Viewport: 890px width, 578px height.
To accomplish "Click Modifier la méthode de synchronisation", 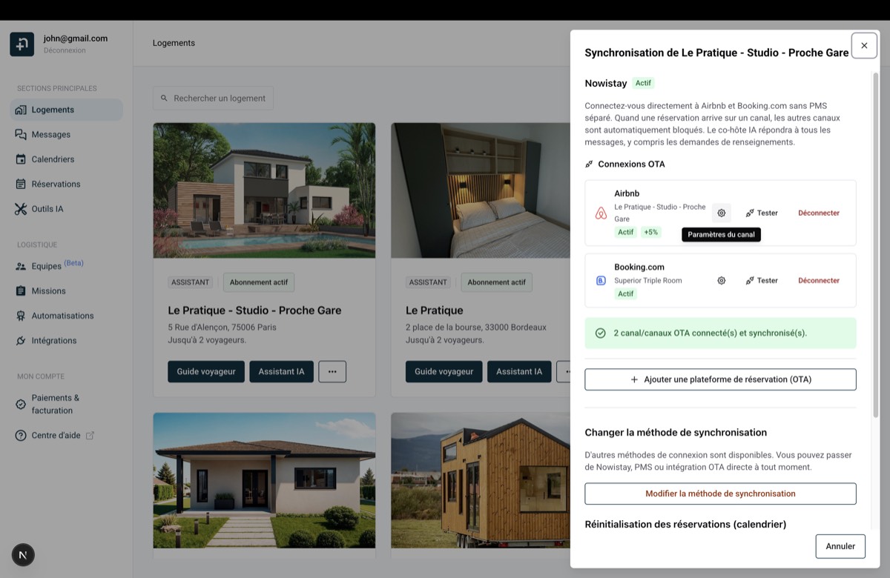I will coord(720,493).
